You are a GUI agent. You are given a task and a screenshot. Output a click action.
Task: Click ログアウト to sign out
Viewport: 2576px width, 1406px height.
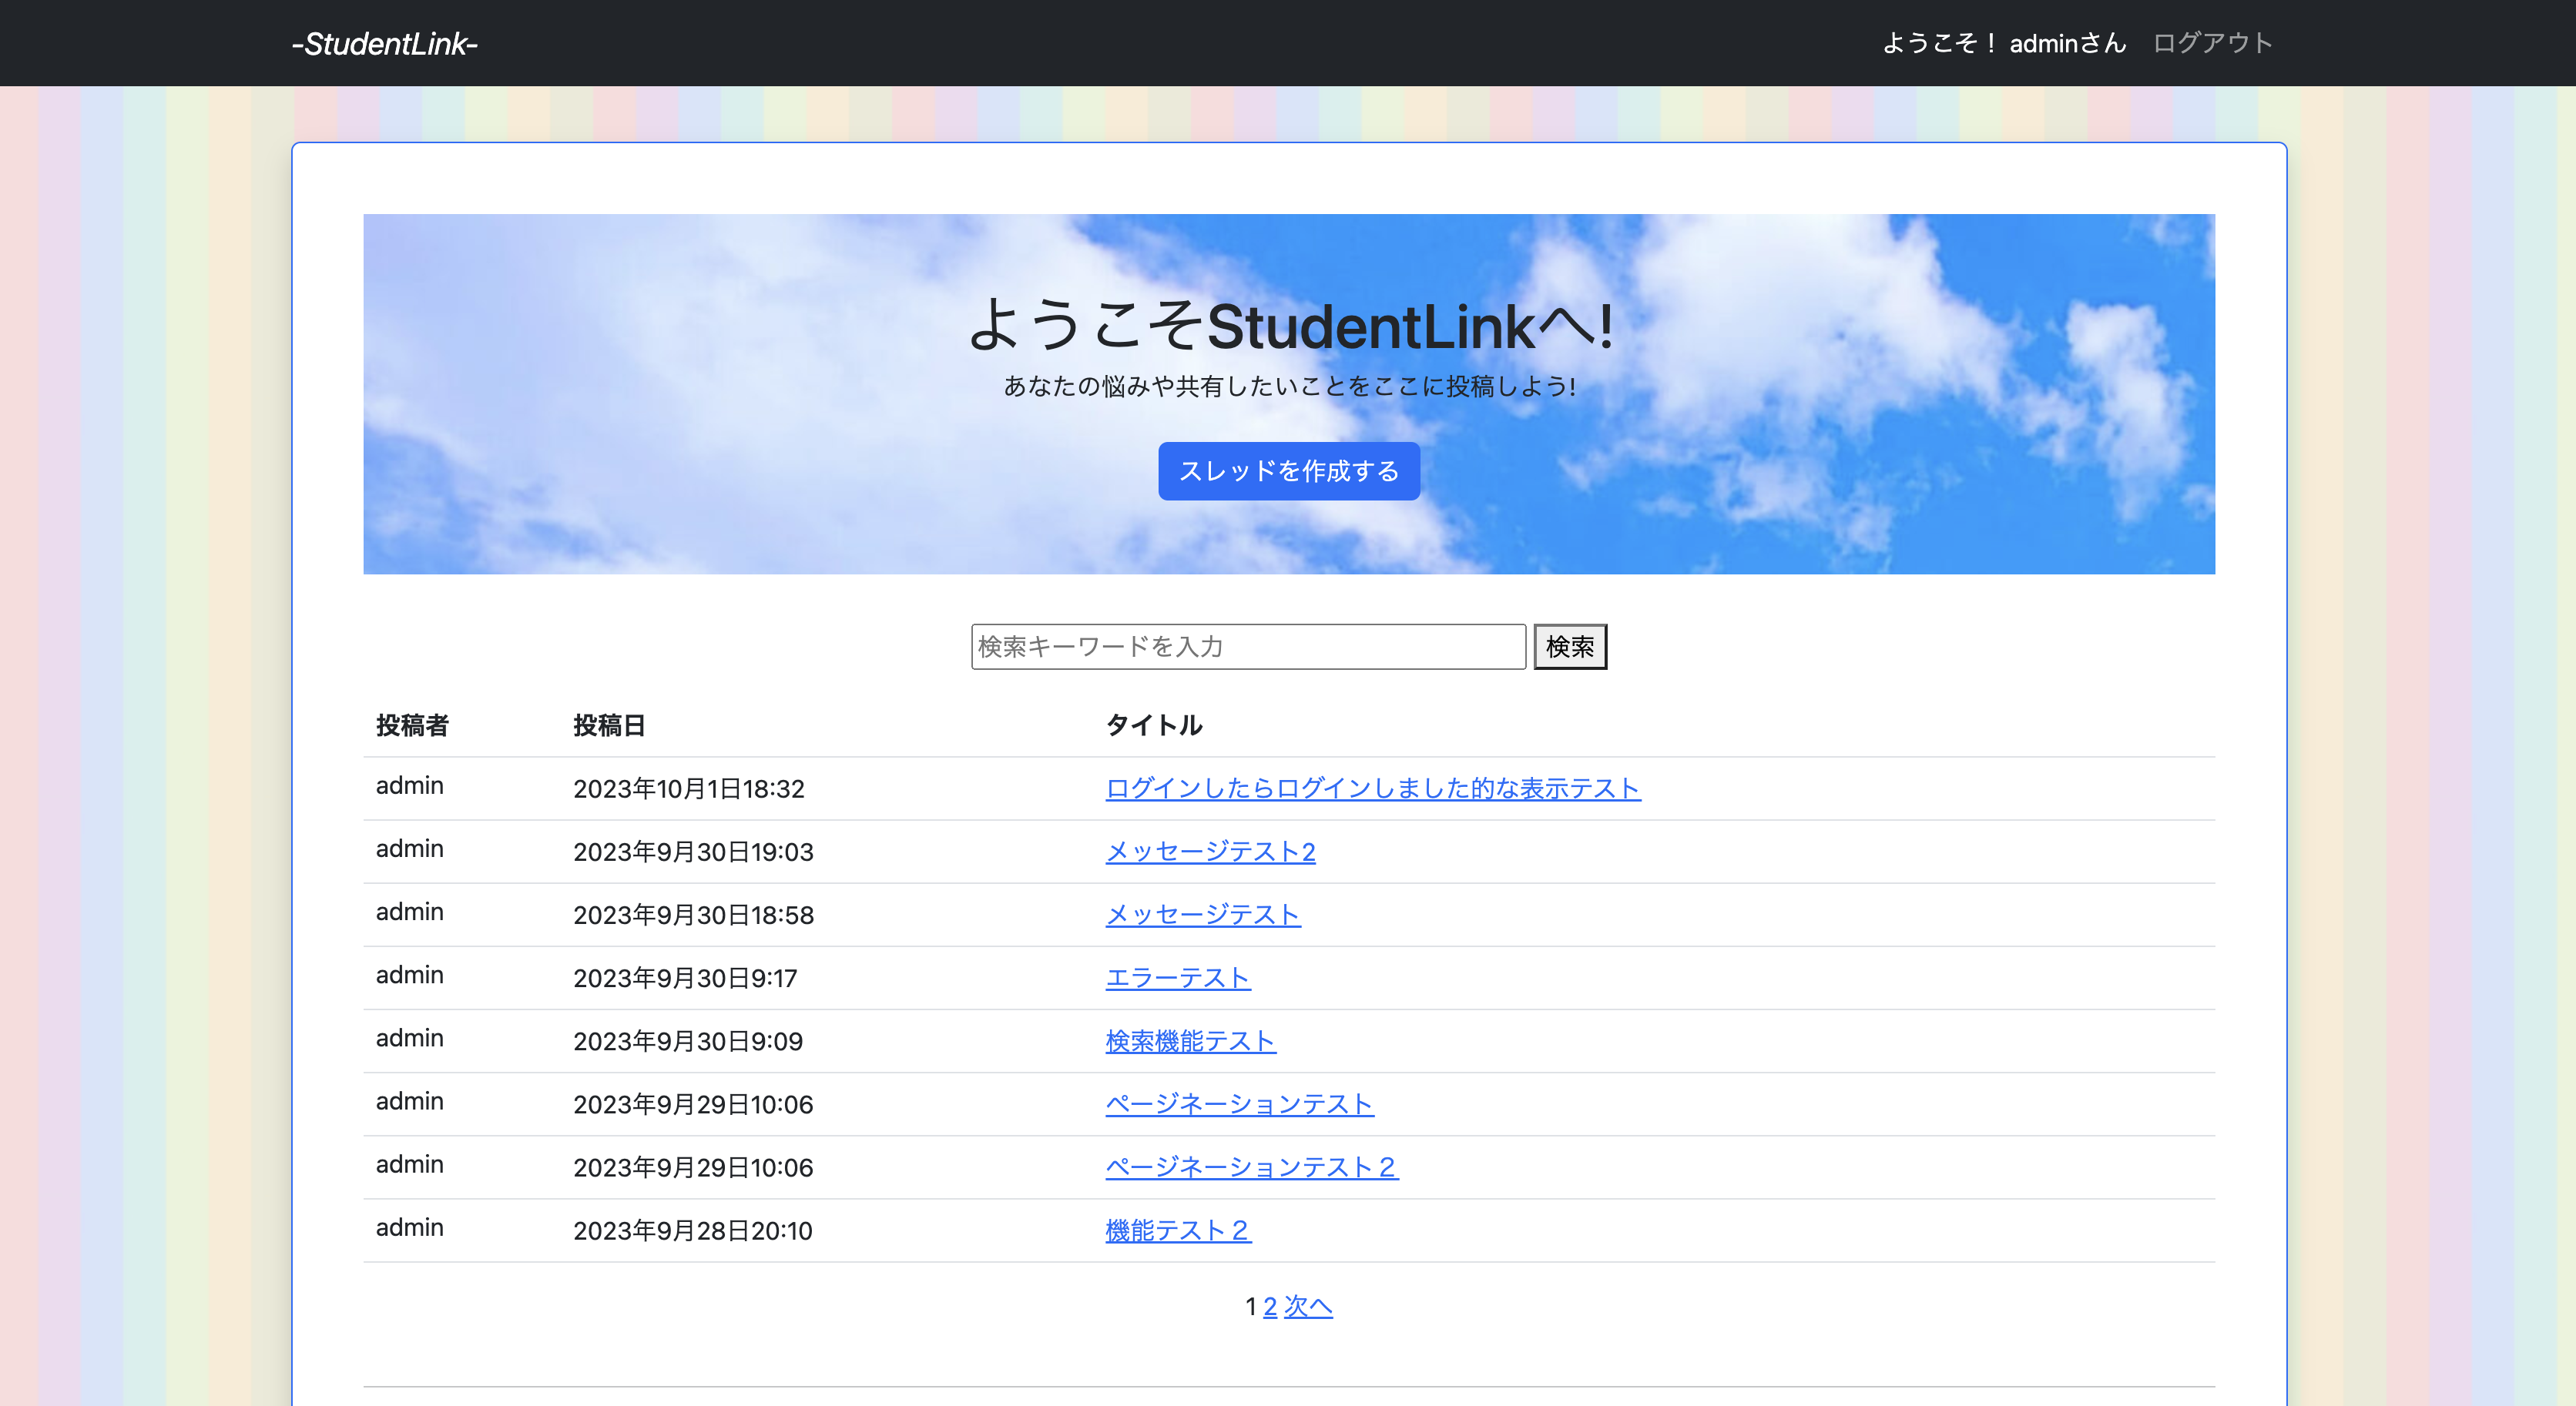pos(2212,43)
